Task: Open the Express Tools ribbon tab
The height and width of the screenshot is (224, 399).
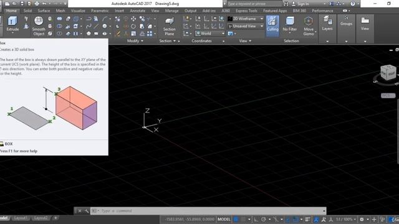Action: tap(246, 11)
